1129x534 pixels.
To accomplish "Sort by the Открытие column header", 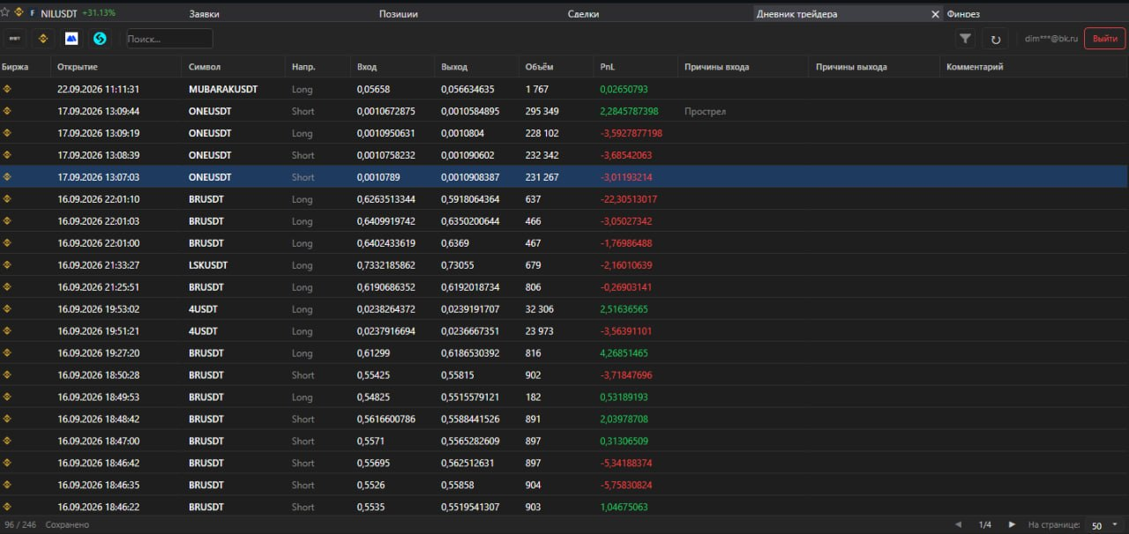I will 78,67.
